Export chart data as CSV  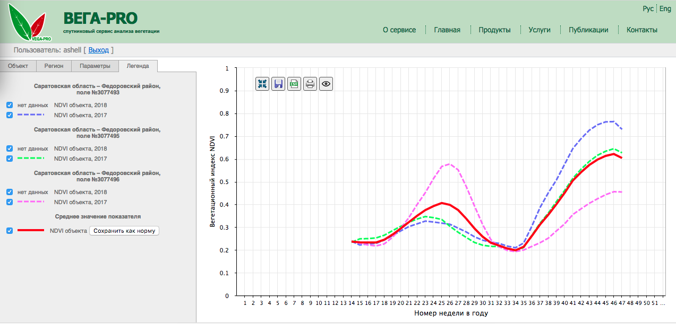click(294, 84)
